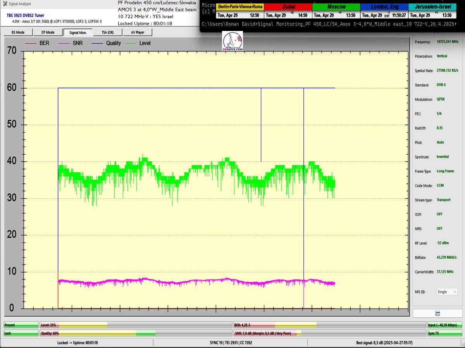The height and width of the screenshot is (348, 465).
Task: Select the Signal Mon. tab
Action: 78,32
